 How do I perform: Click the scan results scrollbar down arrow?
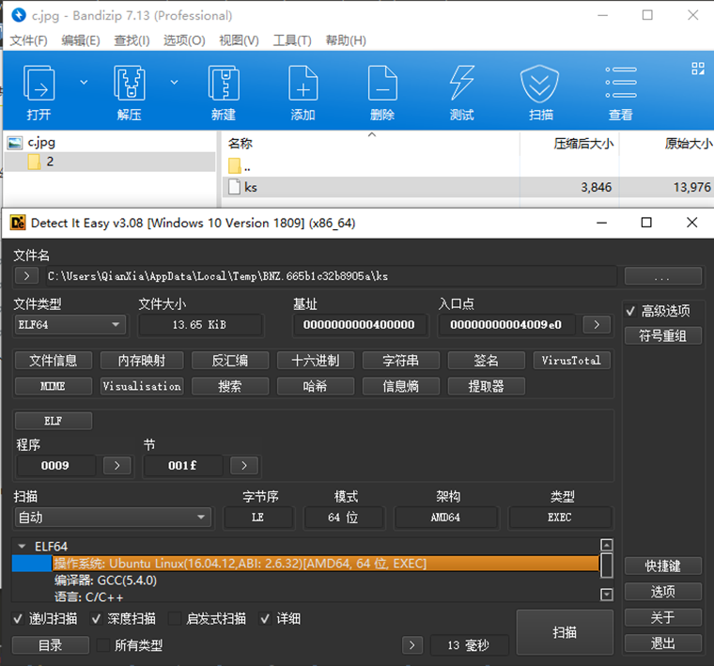pos(607,595)
